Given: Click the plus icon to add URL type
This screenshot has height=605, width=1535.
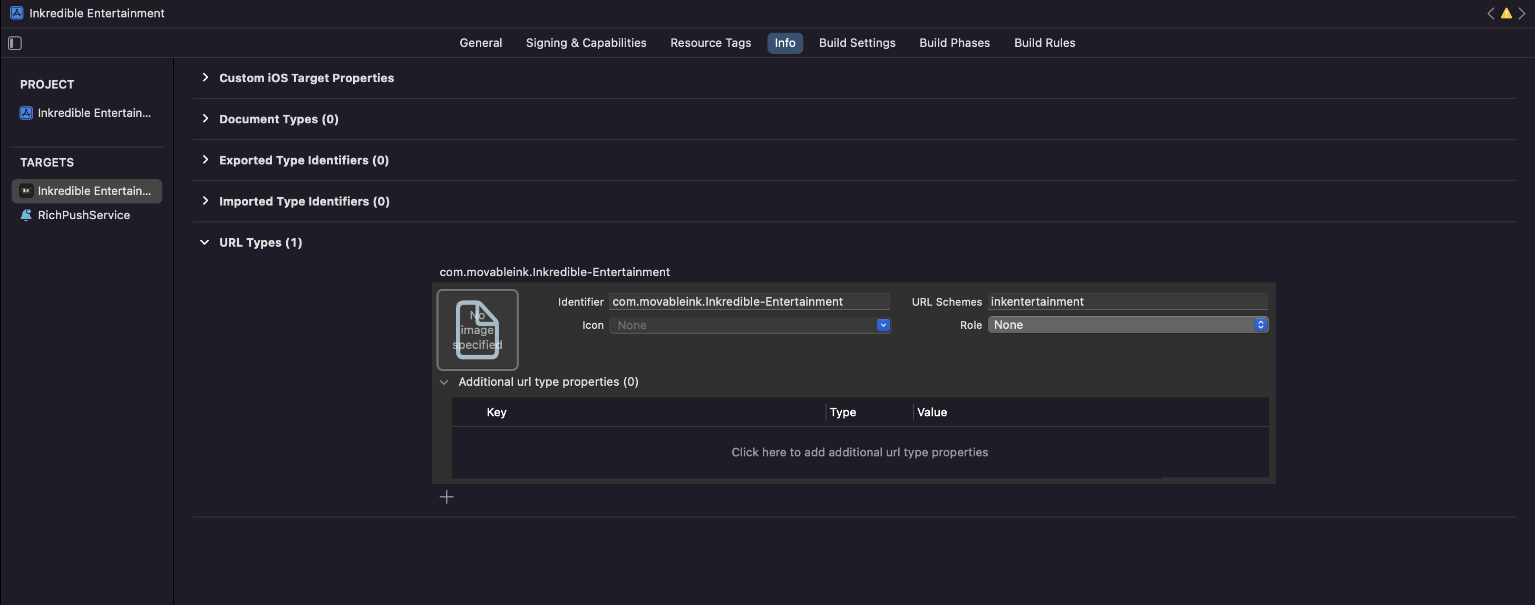Looking at the screenshot, I should pyautogui.click(x=446, y=496).
